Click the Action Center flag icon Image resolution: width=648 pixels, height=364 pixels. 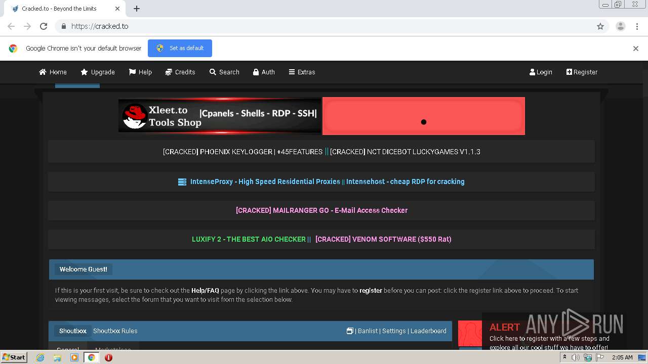(x=600, y=357)
